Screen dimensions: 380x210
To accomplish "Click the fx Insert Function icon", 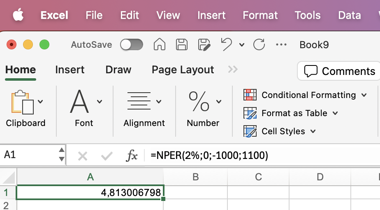I will [132, 155].
